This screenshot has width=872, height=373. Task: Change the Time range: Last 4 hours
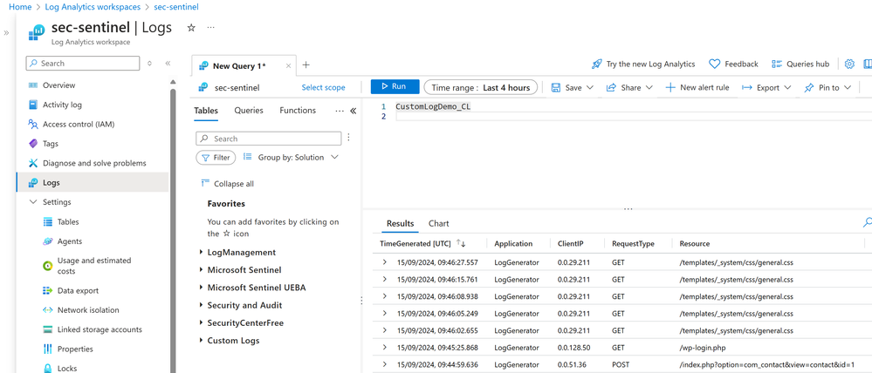(x=481, y=88)
